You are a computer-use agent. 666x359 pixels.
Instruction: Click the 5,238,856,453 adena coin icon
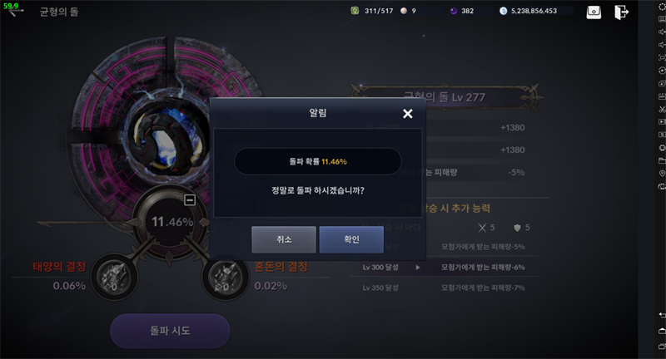point(504,11)
